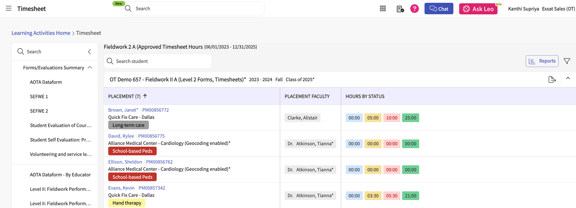The width and height of the screenshot is (576, 208).
Task: Sort placements using the arrow by PLACEMENT (7)
Action: (x=145, y=96)
